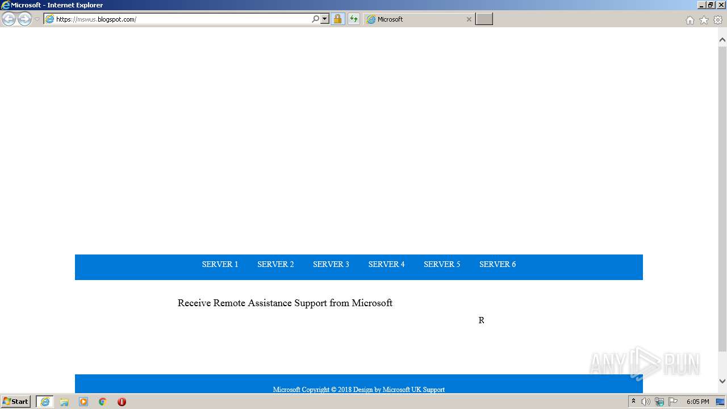
Task: Open SERVER 5 link
Action: point(442,264)
